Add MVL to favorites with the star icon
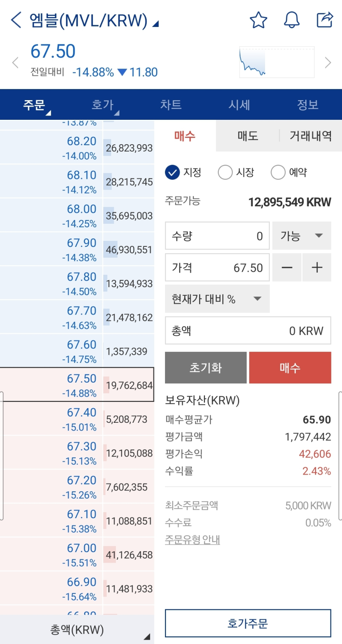 259,20
